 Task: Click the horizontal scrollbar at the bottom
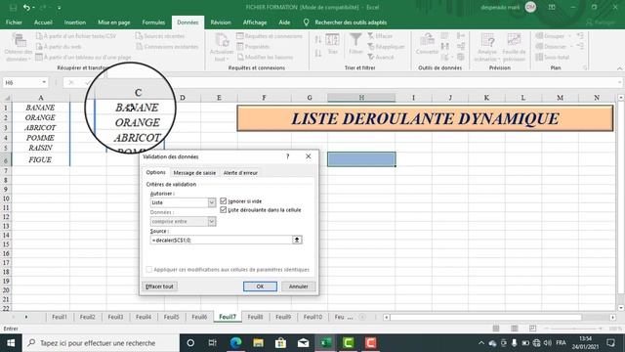(x=485, y=317)
